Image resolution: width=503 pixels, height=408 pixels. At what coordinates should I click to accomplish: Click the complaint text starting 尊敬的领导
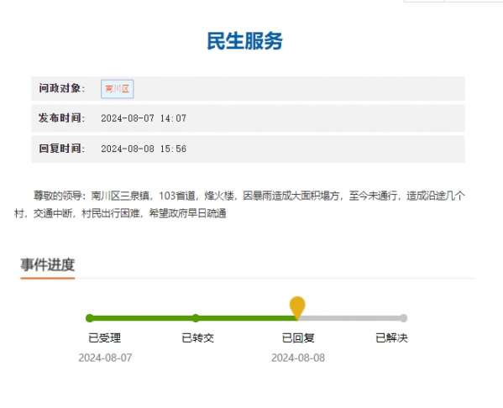(x=239, y=204)
